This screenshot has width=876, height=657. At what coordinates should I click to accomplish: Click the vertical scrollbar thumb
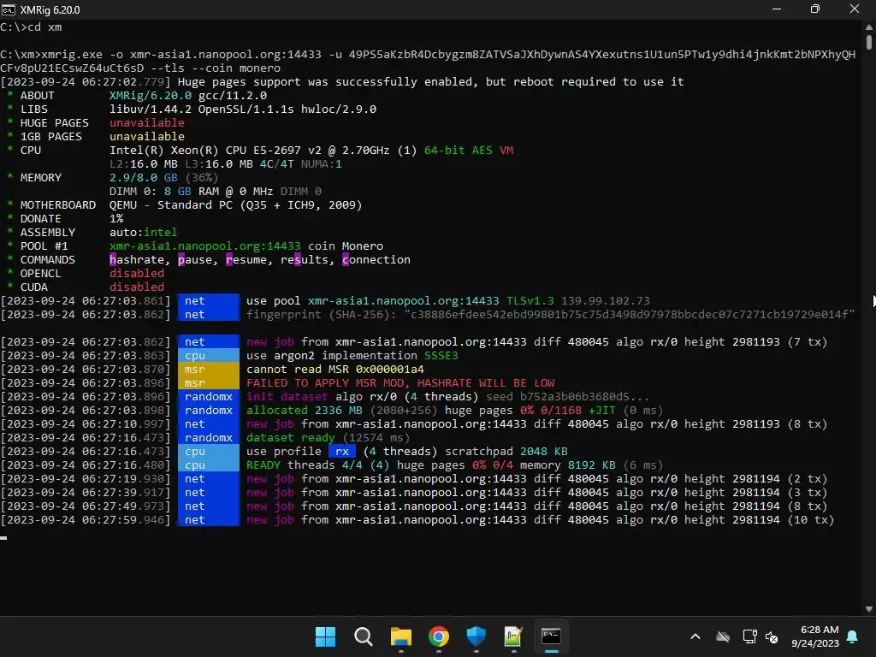tap(869, 42)
